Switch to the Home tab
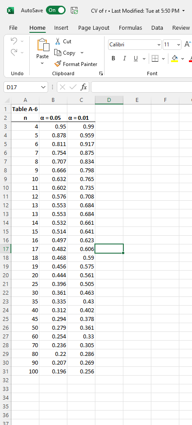 38,28
